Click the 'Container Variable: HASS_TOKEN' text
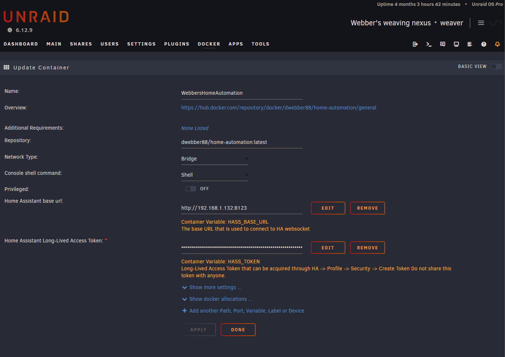 (220, 262)
